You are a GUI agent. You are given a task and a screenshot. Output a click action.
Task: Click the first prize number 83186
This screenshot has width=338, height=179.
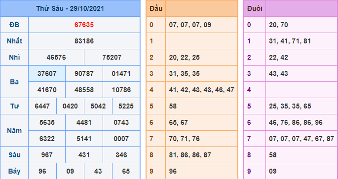coord(84,41)
